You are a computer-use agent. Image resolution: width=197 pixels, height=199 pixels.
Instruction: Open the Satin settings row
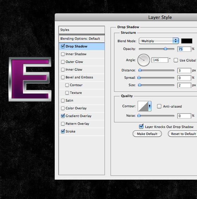click(82, 101)
